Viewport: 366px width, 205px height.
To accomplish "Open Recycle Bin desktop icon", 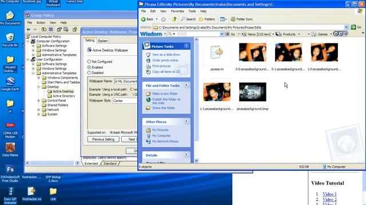I will point(10,40).
